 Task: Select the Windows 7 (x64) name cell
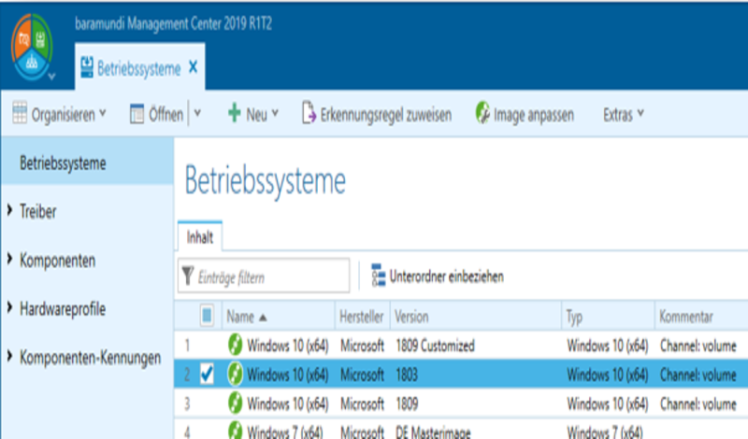pyautogui.click(x=285, y=432)
